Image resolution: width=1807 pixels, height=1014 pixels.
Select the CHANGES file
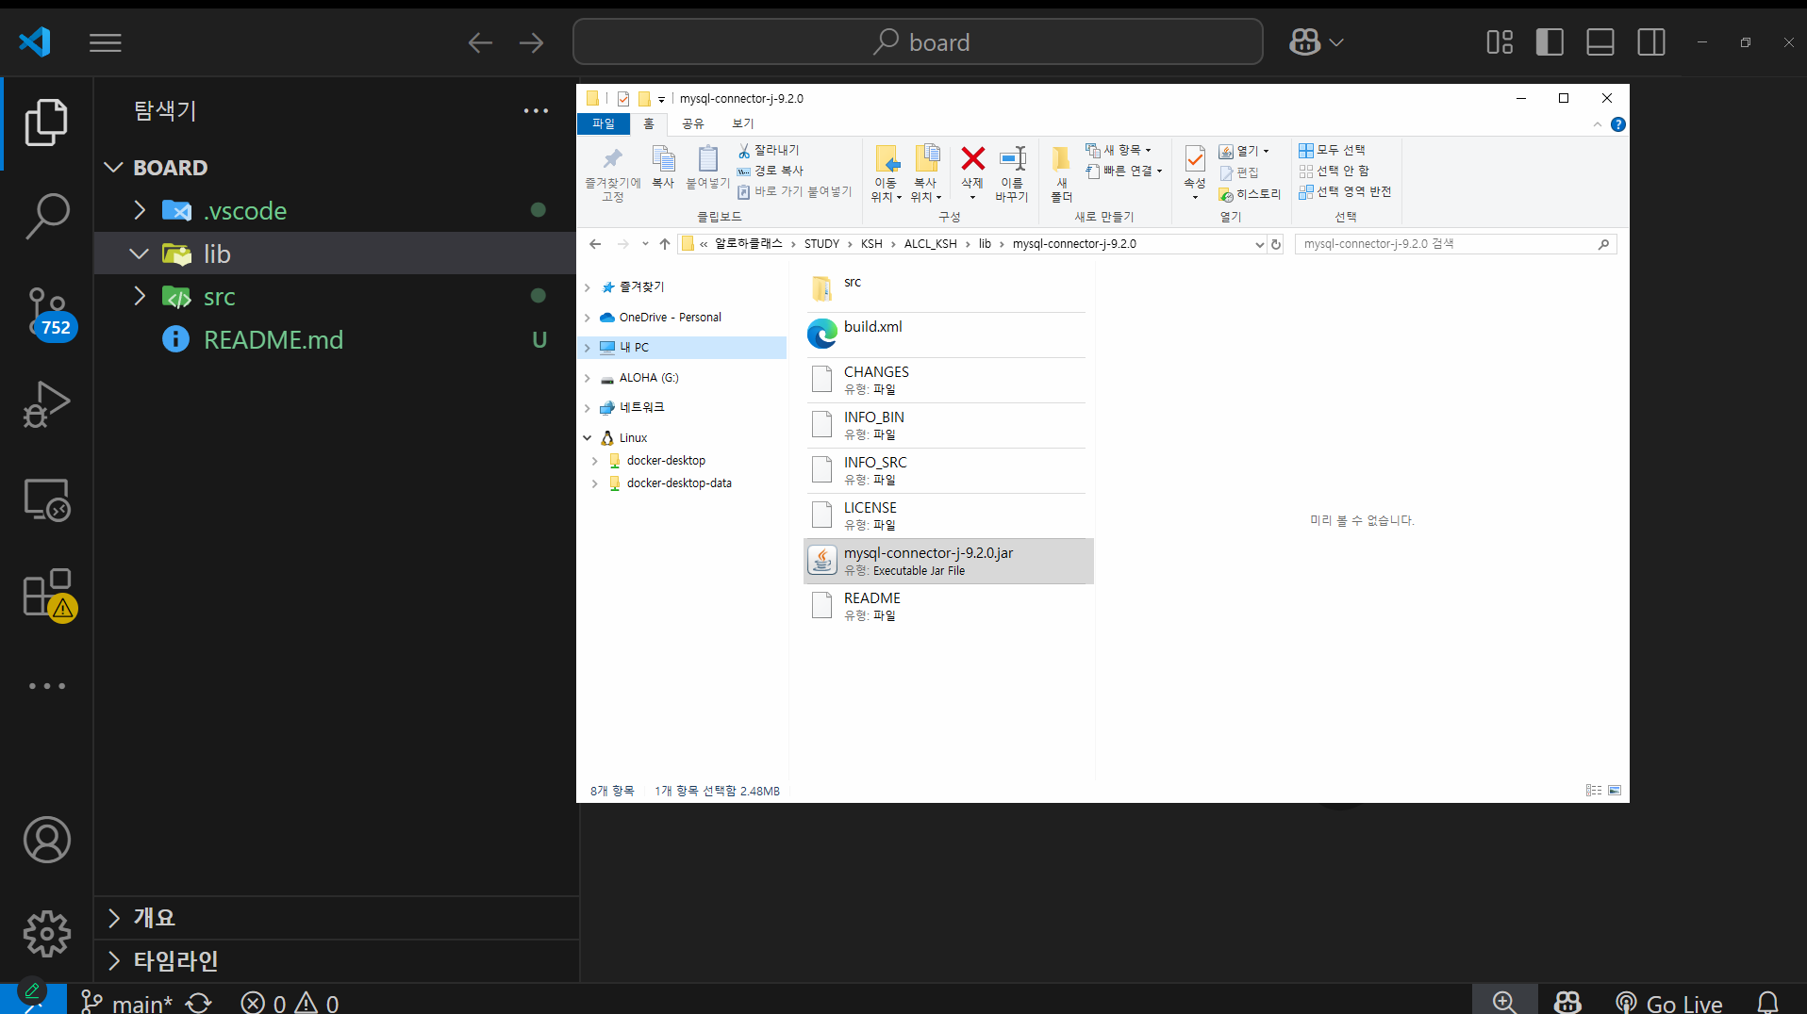(x=948, y=380)
